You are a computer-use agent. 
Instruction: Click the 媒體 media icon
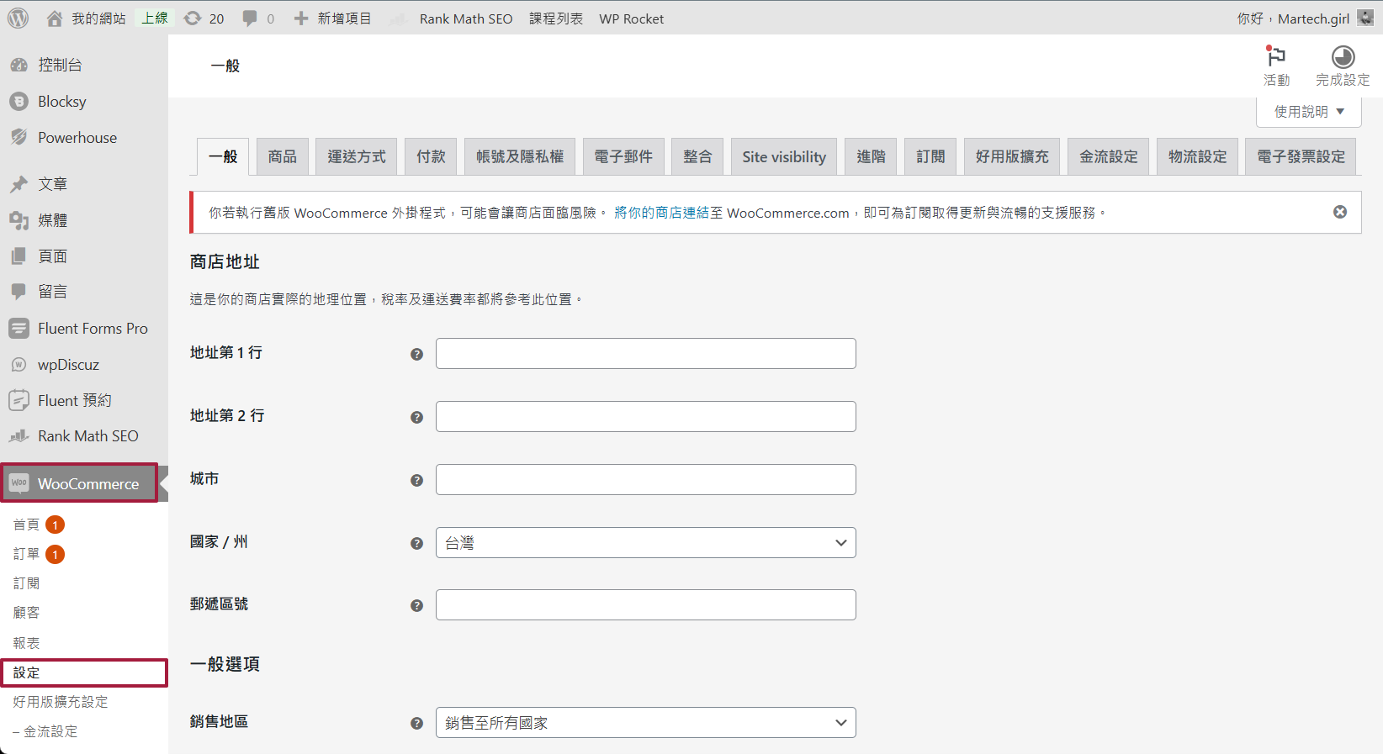(19, 220)
